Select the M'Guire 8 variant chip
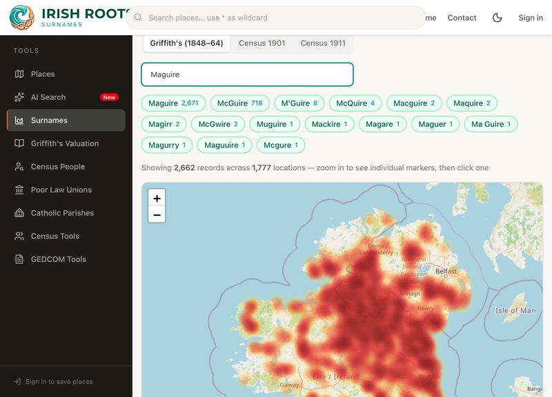This screenshot has width=552, height=397. (299, 103)
